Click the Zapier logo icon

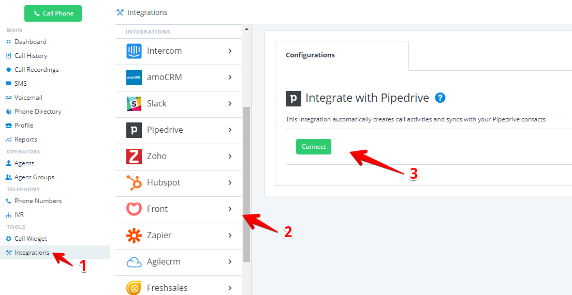coord(134,236)
